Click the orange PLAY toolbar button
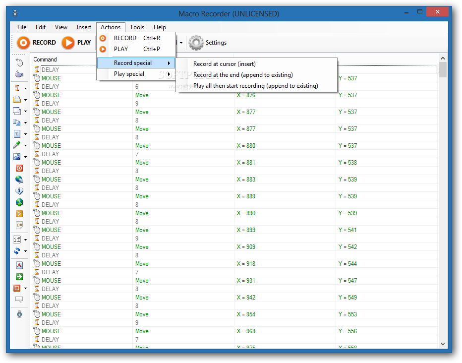 coord(77,43)
